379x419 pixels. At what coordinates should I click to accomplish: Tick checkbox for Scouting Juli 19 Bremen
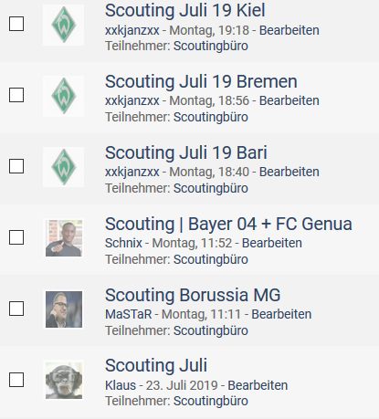click(x=16, y=95)
